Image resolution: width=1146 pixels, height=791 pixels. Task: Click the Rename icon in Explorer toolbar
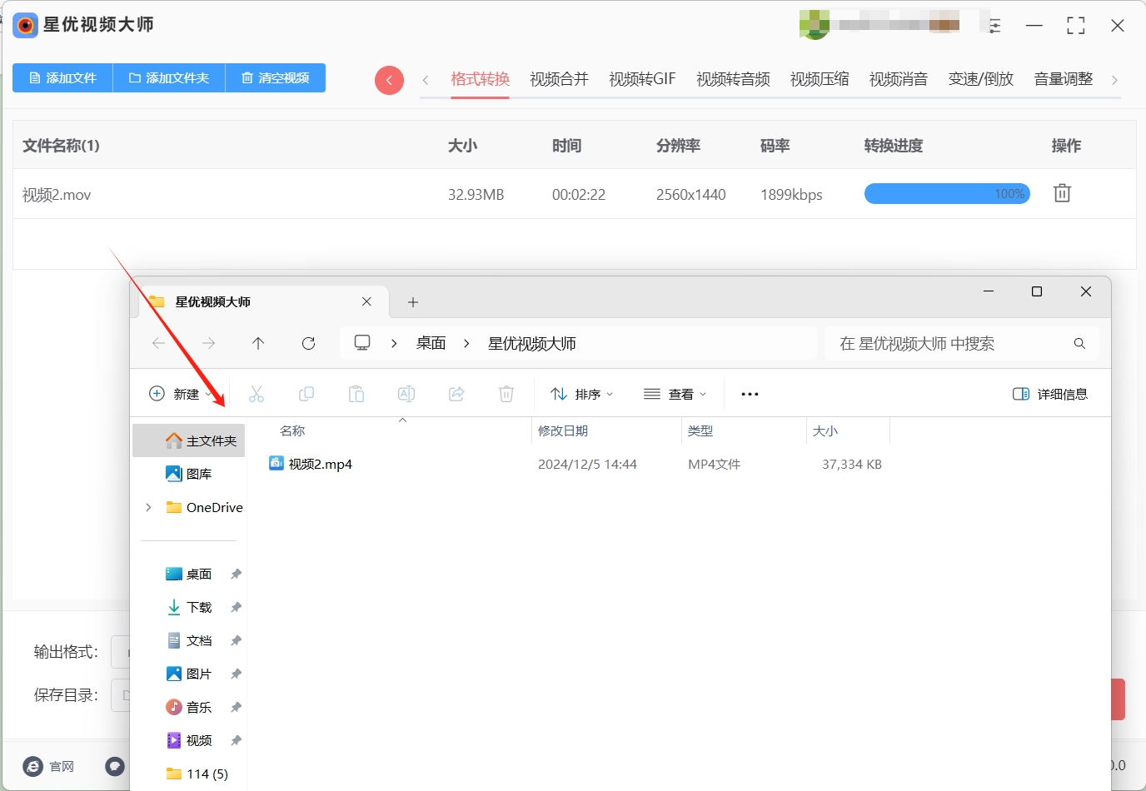pos(406,394)
